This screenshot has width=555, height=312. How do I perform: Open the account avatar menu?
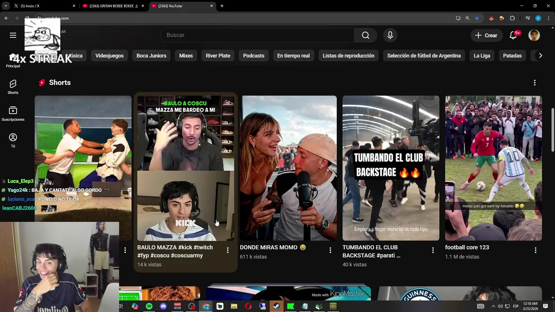coord(534,35)
